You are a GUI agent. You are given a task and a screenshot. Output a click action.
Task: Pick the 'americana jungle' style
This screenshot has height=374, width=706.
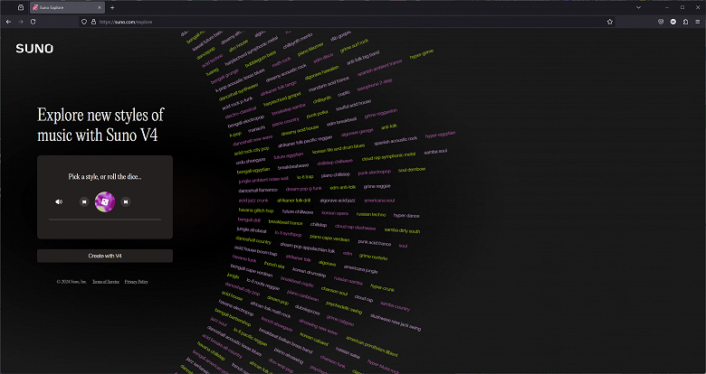(360, 269)
